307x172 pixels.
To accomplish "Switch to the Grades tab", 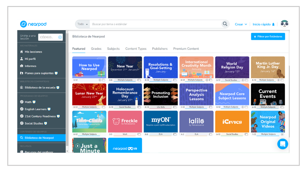I will pos(96,49).
